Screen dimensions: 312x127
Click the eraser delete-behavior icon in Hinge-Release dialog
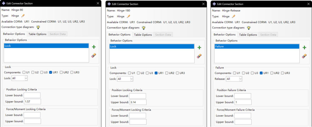(x=304, y=56)
